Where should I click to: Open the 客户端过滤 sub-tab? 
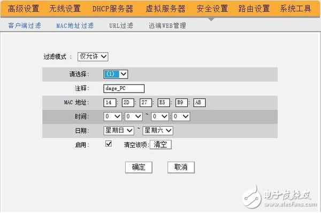[25, 26]
